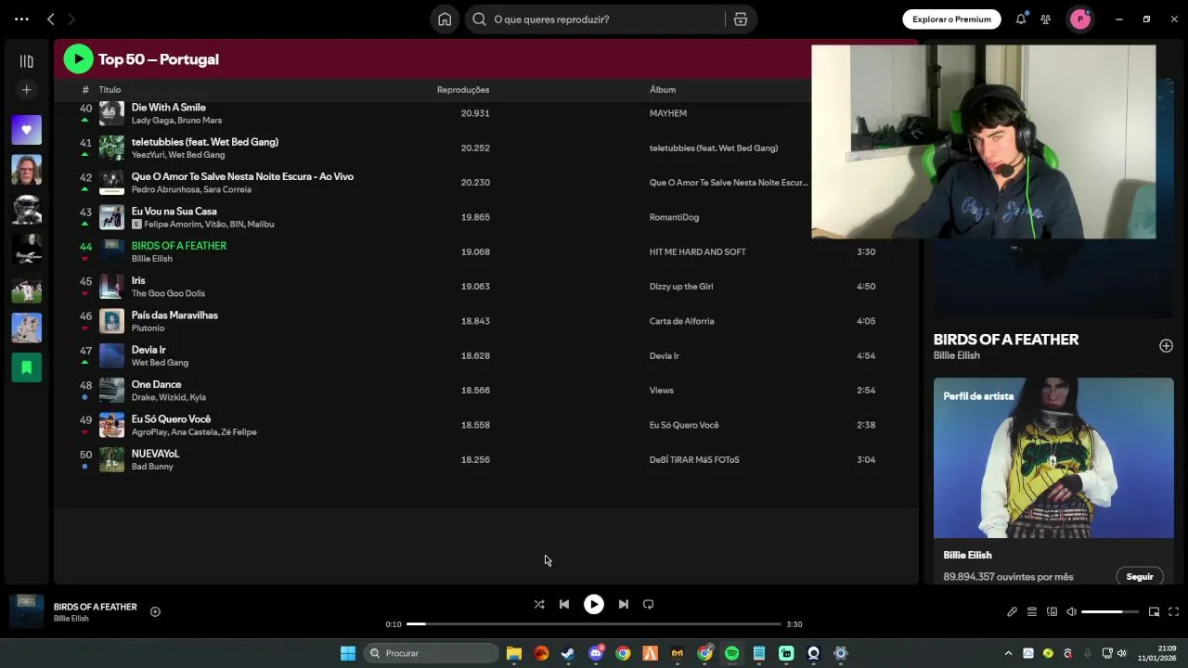Screen dimensions: 1188x668
Task: Go to Spotify Home
Action: point(445,19)
